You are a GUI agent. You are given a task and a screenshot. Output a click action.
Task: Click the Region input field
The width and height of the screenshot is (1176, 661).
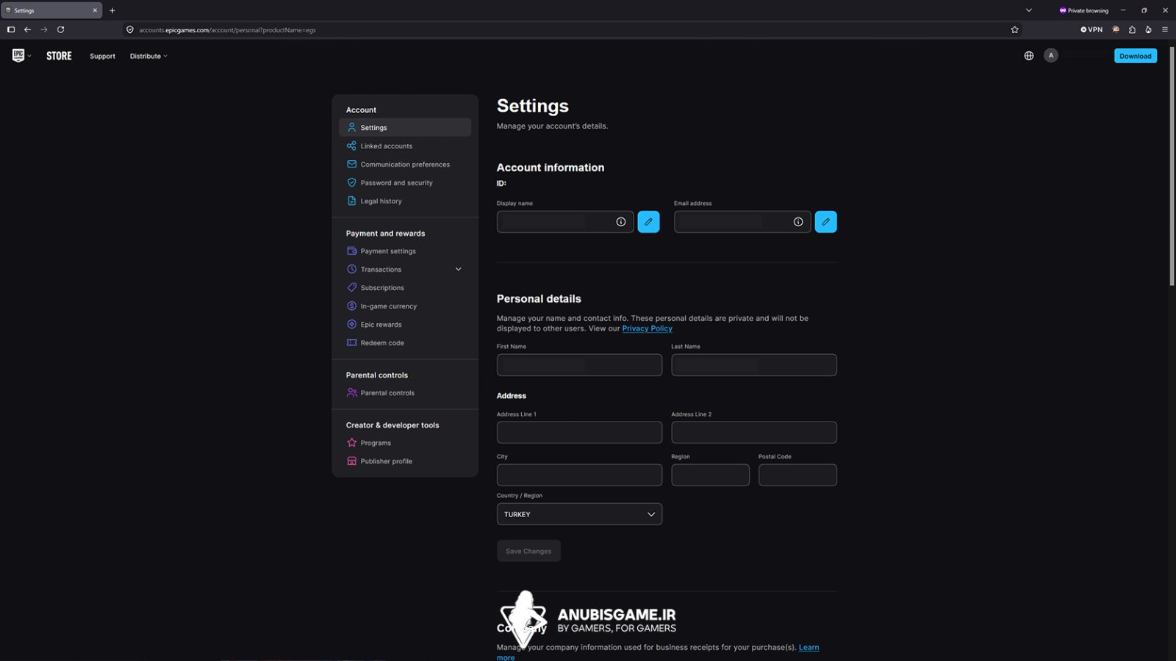710,475
